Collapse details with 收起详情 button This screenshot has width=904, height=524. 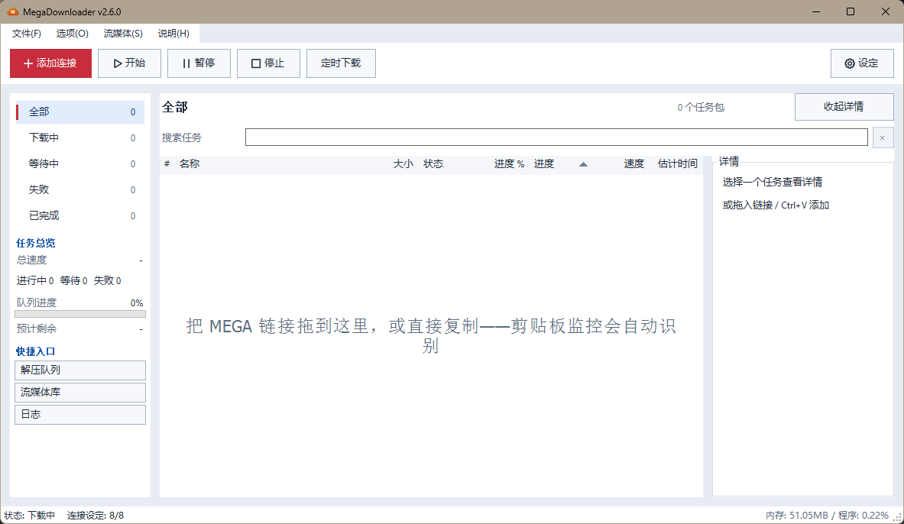pos(844,107)
